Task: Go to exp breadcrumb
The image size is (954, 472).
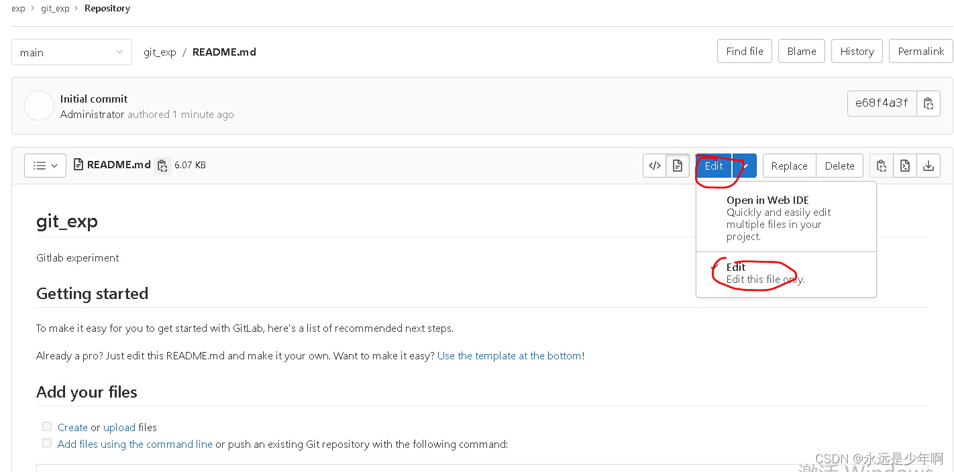Action: [18, 9]
